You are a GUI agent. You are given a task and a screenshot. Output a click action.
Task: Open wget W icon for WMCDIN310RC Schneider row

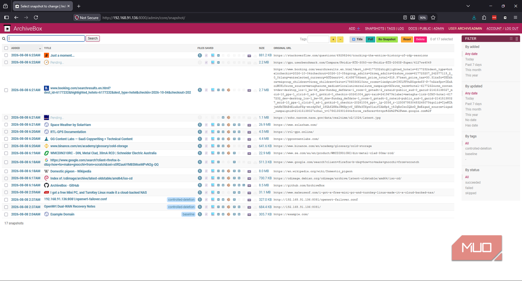coord(223,153)
